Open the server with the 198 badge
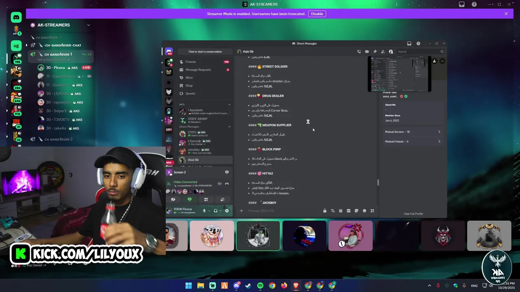The height and width of the screenshot is (292, 520). [x=16, y=59]
